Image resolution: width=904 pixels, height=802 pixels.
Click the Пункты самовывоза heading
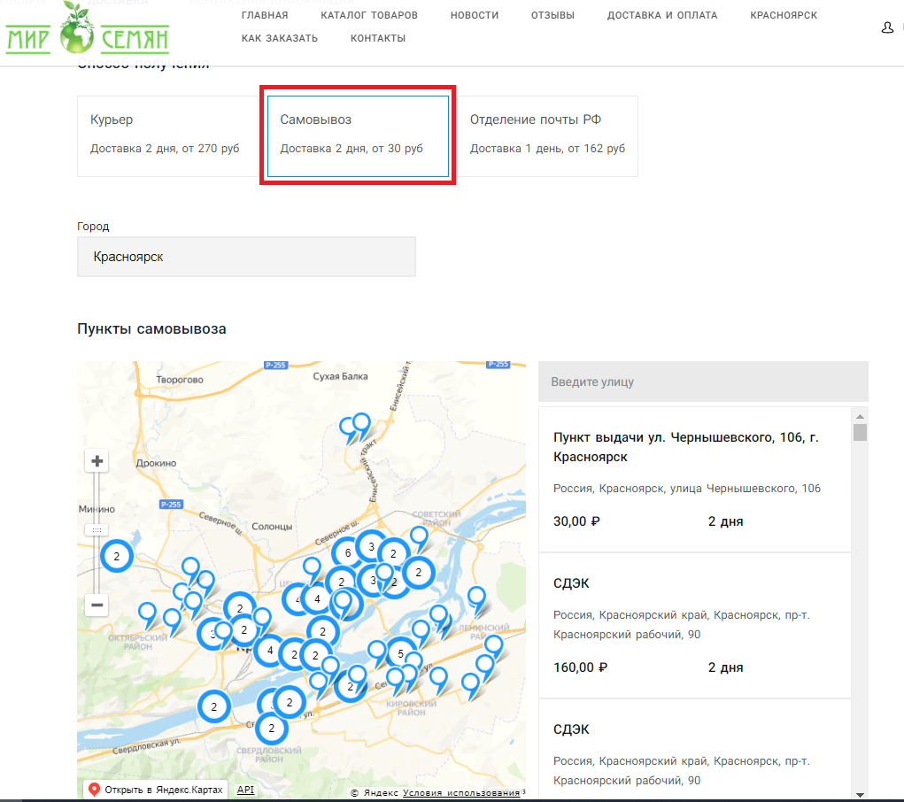(151, 328)
